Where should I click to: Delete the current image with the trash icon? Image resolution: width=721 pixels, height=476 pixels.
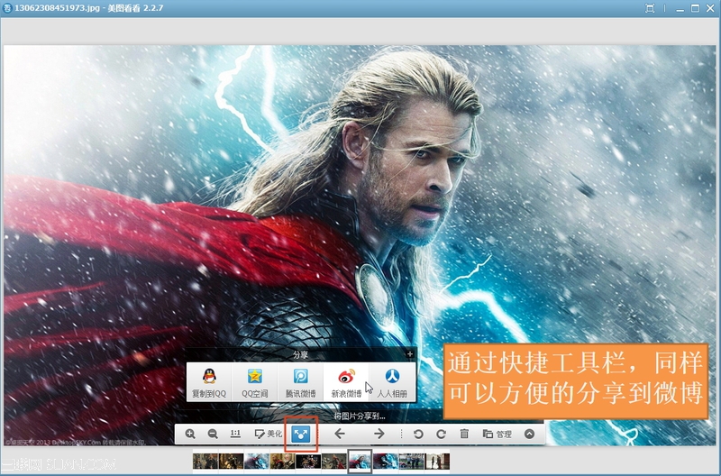[x=464, y=434]
